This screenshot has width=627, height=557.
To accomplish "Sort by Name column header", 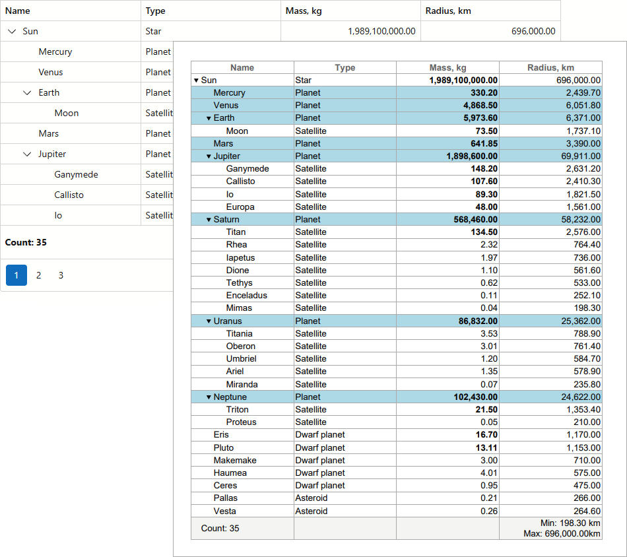I will (18, 11).
